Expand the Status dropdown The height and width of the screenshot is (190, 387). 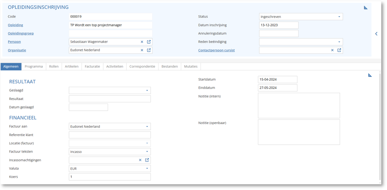point(339,17)
